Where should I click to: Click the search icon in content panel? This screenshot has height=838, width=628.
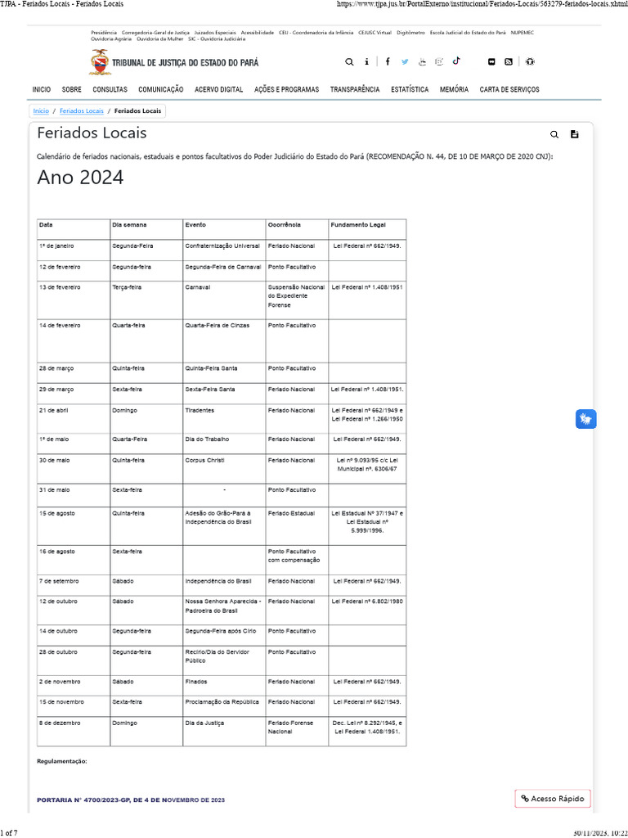[x=554, y=134]
